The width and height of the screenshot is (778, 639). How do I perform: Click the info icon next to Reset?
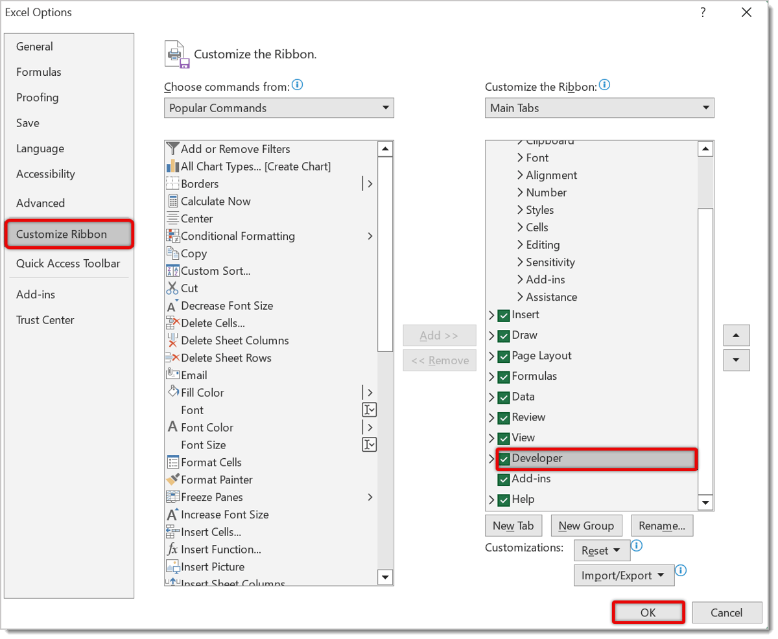pyautogui.click(x=637, y=546)
